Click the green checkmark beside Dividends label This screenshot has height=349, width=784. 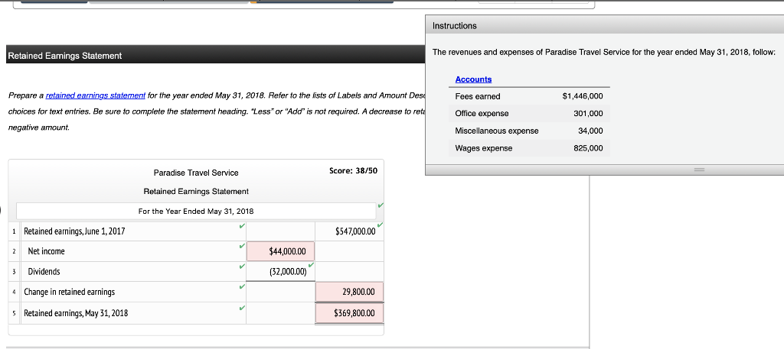[241, 267]
